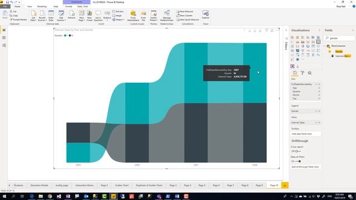Viewport: 356px width, 200px height.
Task: Insert a New Visual from ribbon
Action: click(90, 16)
